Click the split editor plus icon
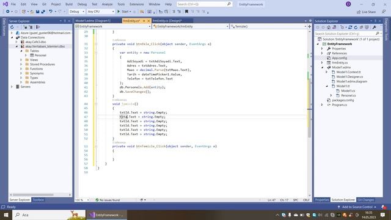Viewport: 391px width, 220px height. coord(310,26)
